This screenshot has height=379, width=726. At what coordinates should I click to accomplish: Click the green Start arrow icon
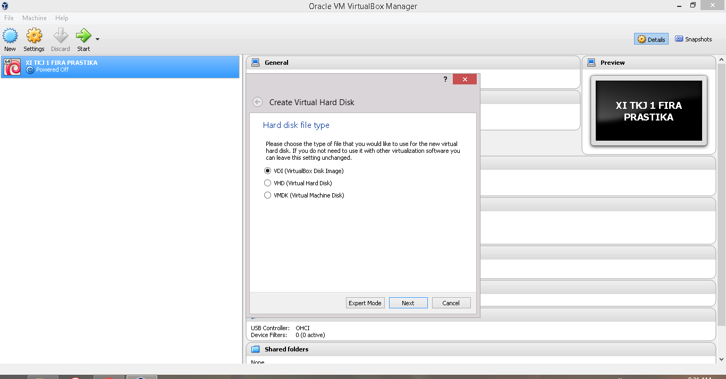(83, 36)
